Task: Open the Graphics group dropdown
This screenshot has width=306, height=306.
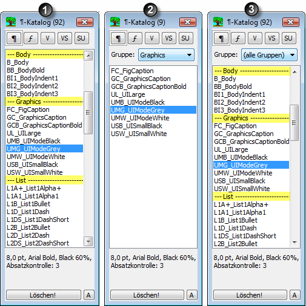Action: [x=166, y=55]
